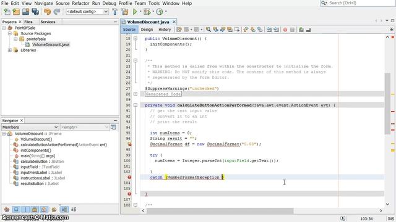
Task: Collapse the calculateButtonActionPerformed fold at line 90
Action: coord(136,105)
